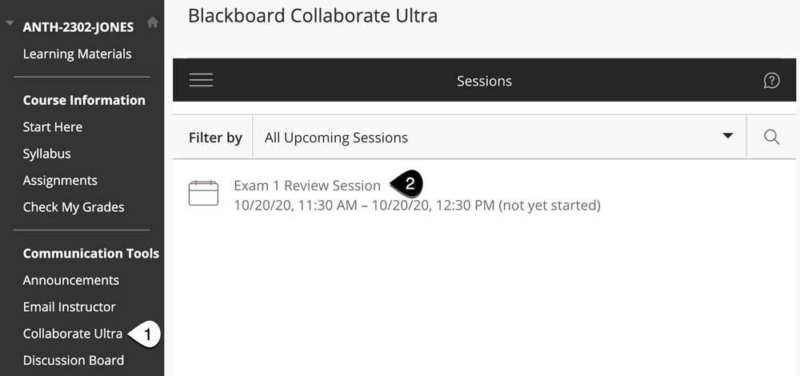Collapse the ANTH-2302-JONES course menu triangle
Screen dimensions: 800x376
click(10, 23)
